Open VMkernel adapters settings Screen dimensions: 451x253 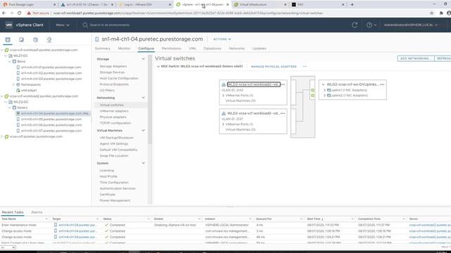114,111
